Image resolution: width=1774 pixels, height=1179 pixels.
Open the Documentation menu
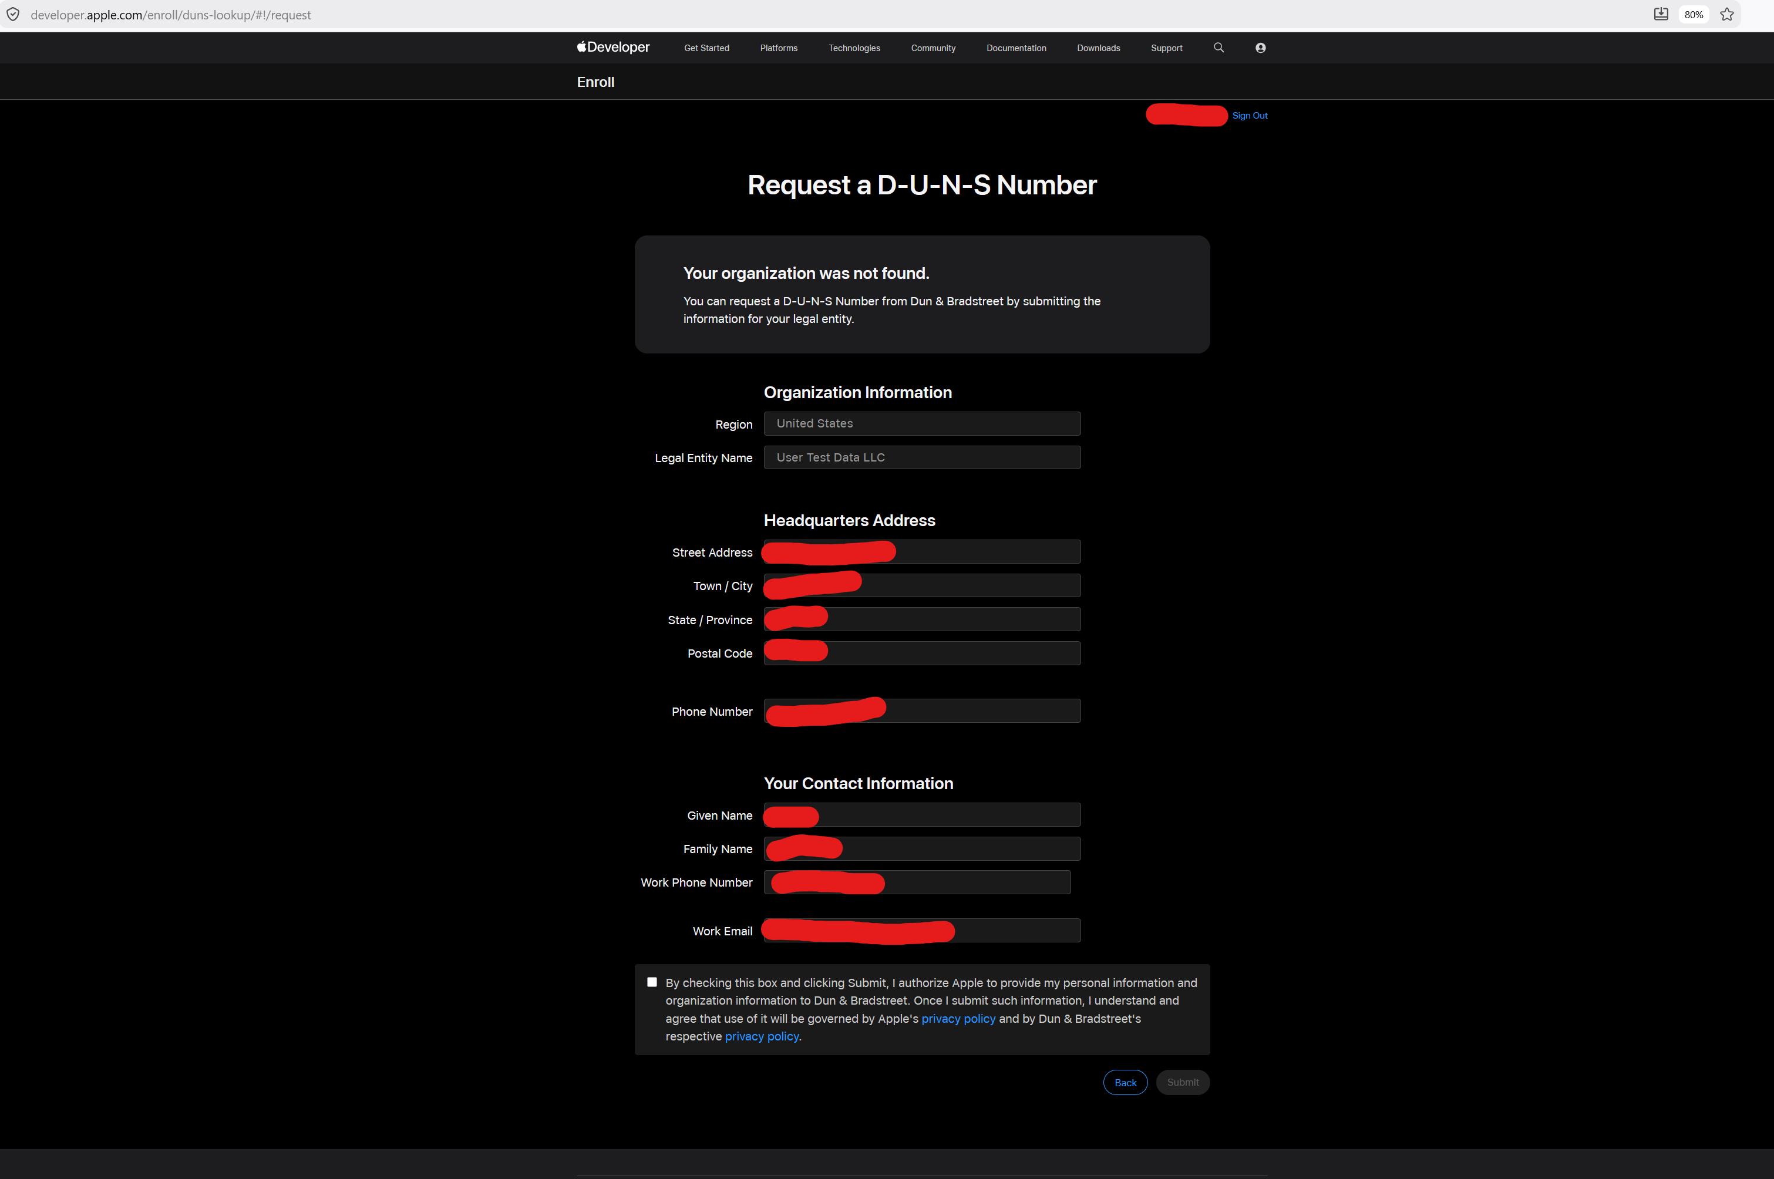[1016, 48]
